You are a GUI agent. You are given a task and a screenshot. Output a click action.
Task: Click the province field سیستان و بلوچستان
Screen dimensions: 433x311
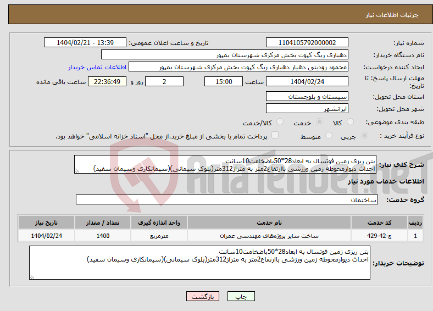click(307, 96)
